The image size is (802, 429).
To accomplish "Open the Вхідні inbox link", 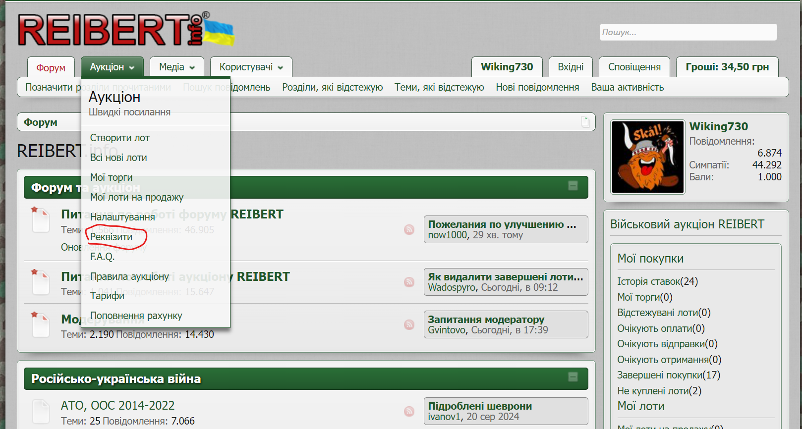I will tap(571, 67).
